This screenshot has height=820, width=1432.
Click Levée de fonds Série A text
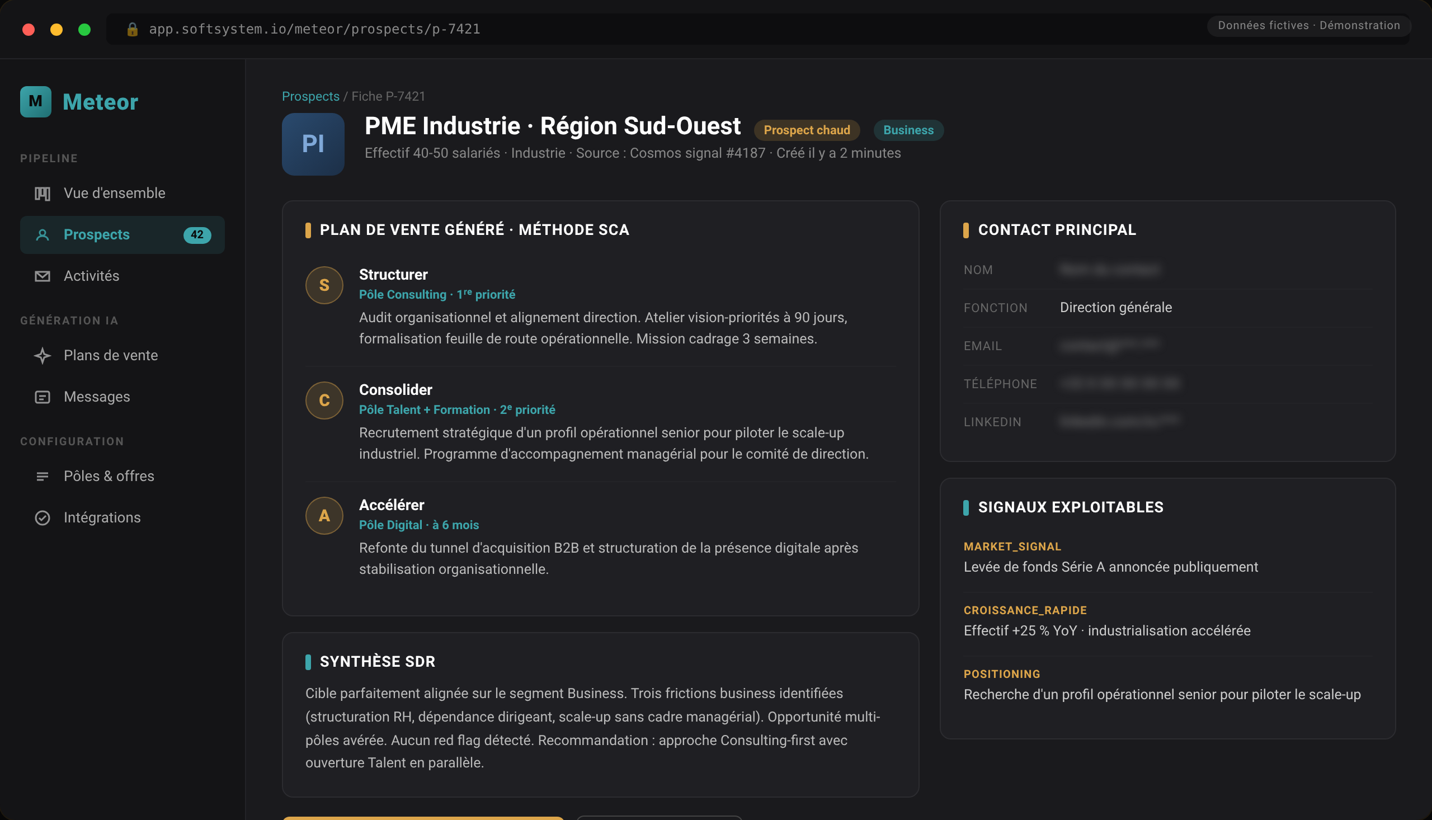click(1110, 567)
